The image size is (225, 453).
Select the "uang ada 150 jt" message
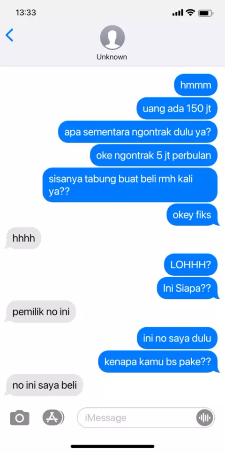pos(177,109)
